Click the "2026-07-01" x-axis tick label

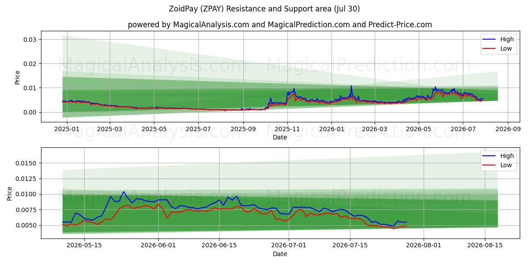click(289, 246)
